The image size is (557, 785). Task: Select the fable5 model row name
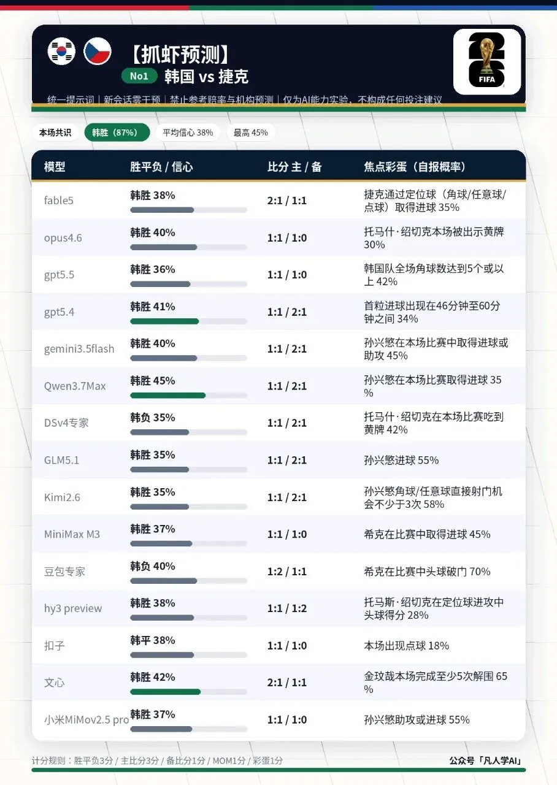[59, 201]
